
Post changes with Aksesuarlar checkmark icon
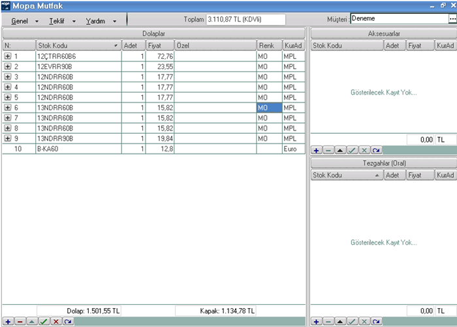pyautogui.click(x=352, y=150)
